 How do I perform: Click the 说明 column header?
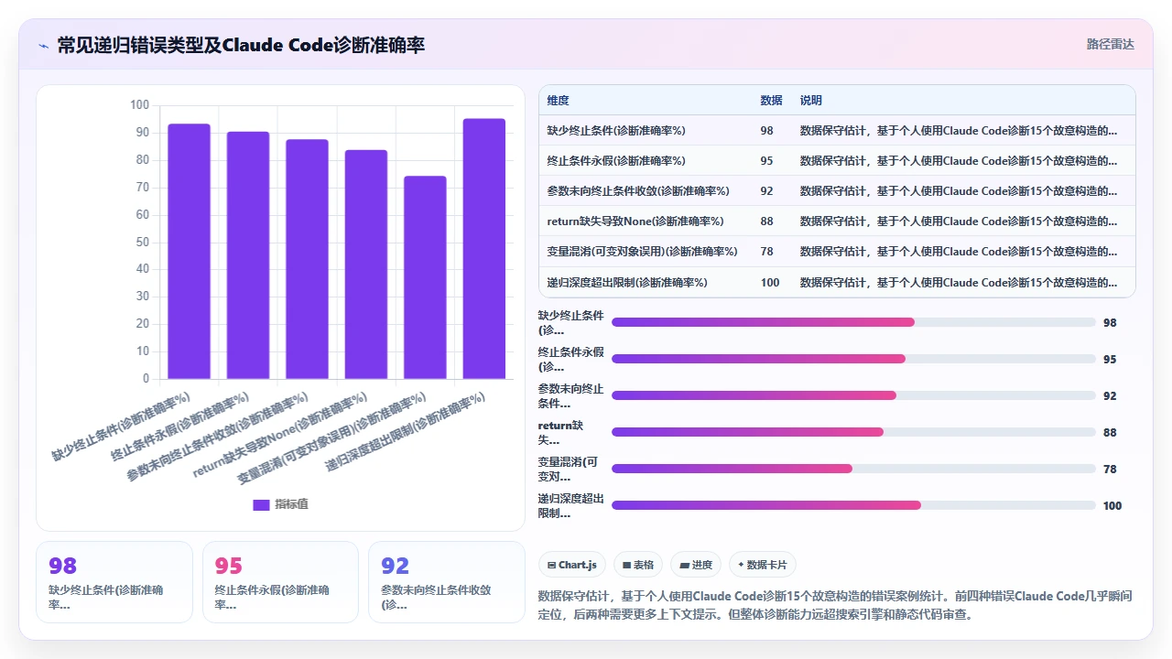click(x=811, y=101)
